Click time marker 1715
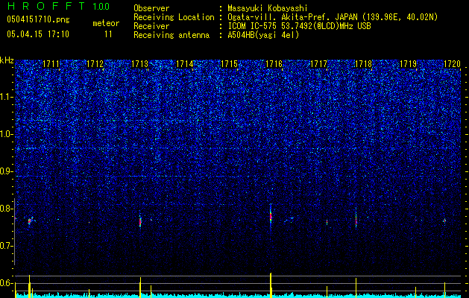The height and width of the screenshot is (298, 469). coord(229,64)
